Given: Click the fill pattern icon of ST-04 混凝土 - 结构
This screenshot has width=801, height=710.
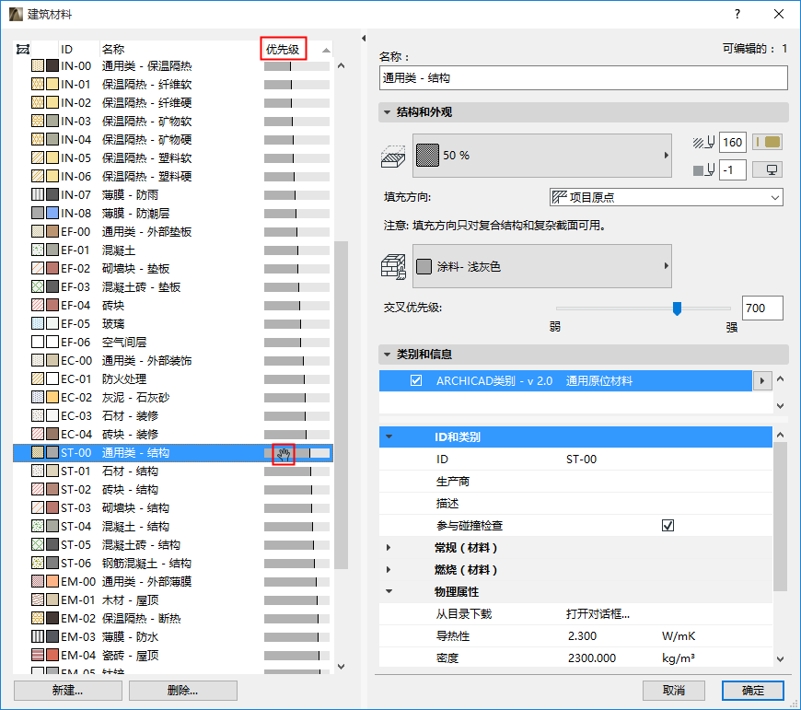Looking at the screenshot, I should point(38,526).
